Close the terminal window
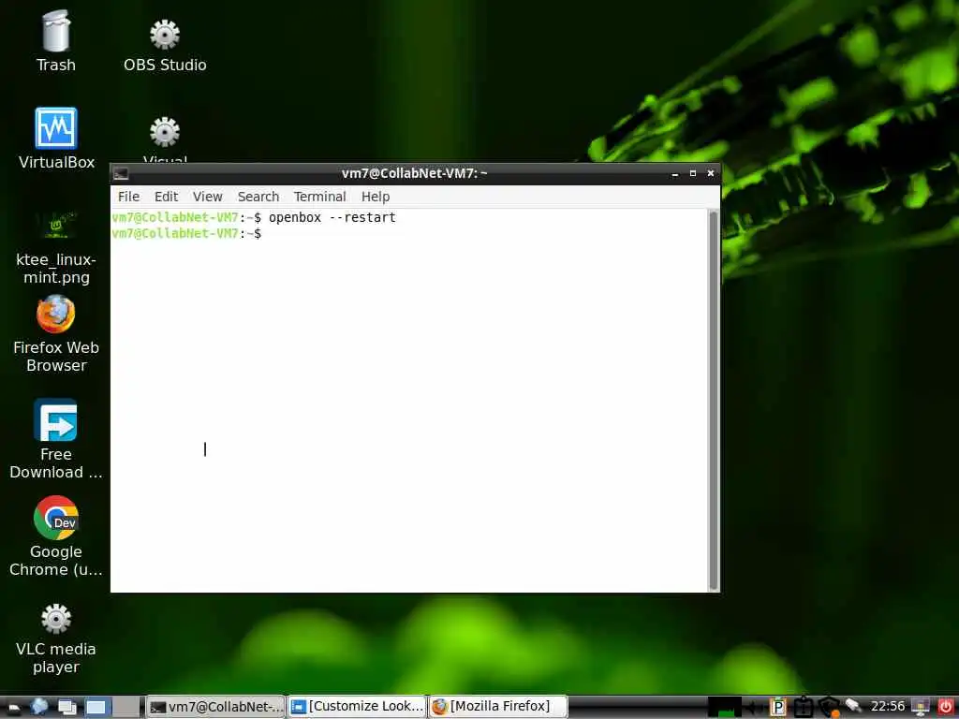Image resolution: width=959 pixels, height=719 pixels. (x=711, y=173)
